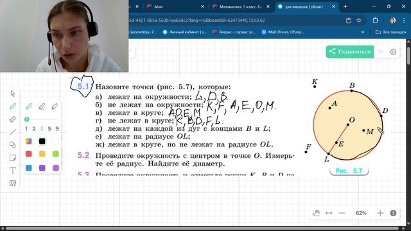The image size is (411, 231).
Task: Open the insert image tool
Action: (x=13, y=183)
